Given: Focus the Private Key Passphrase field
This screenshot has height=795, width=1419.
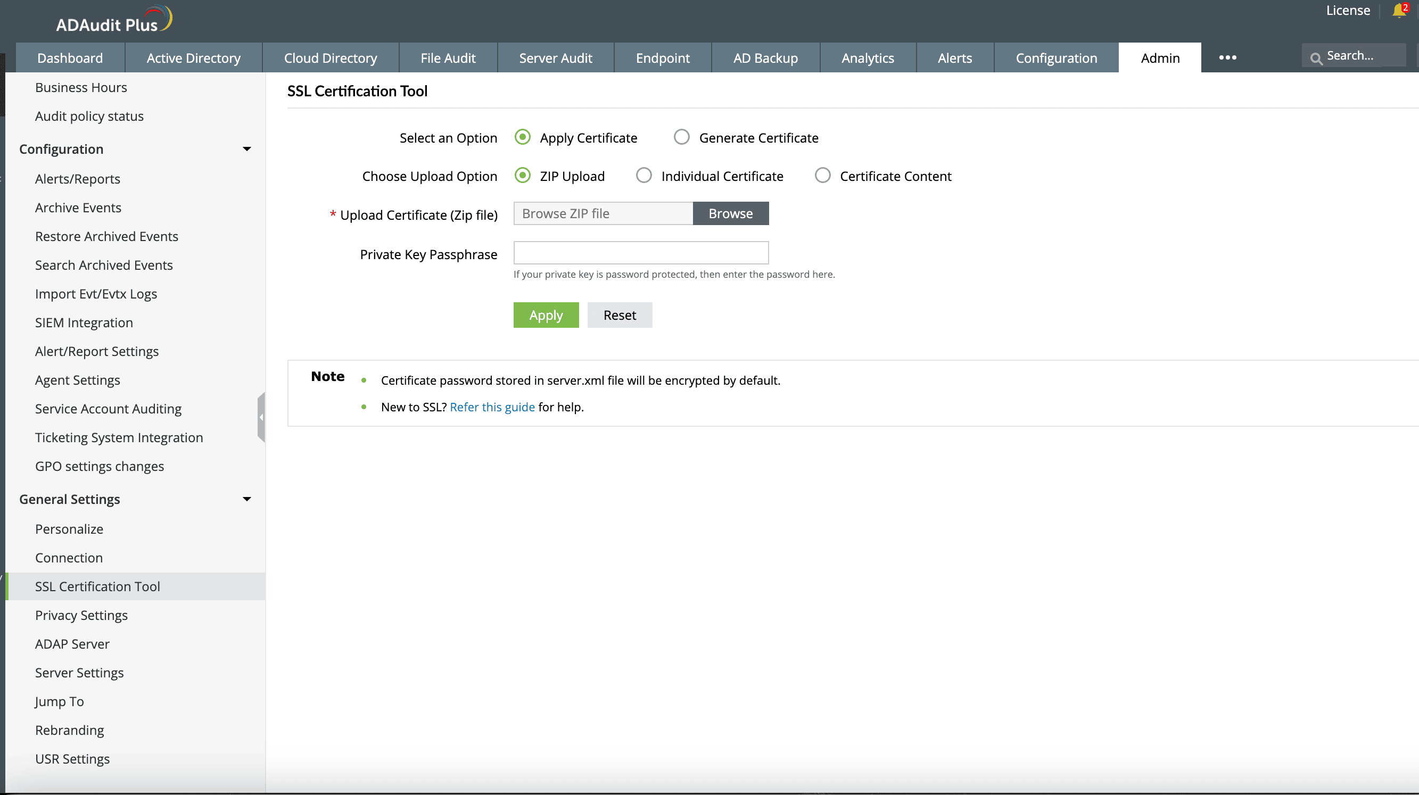Looking at the screenshot, I should [x=641, y=253].
